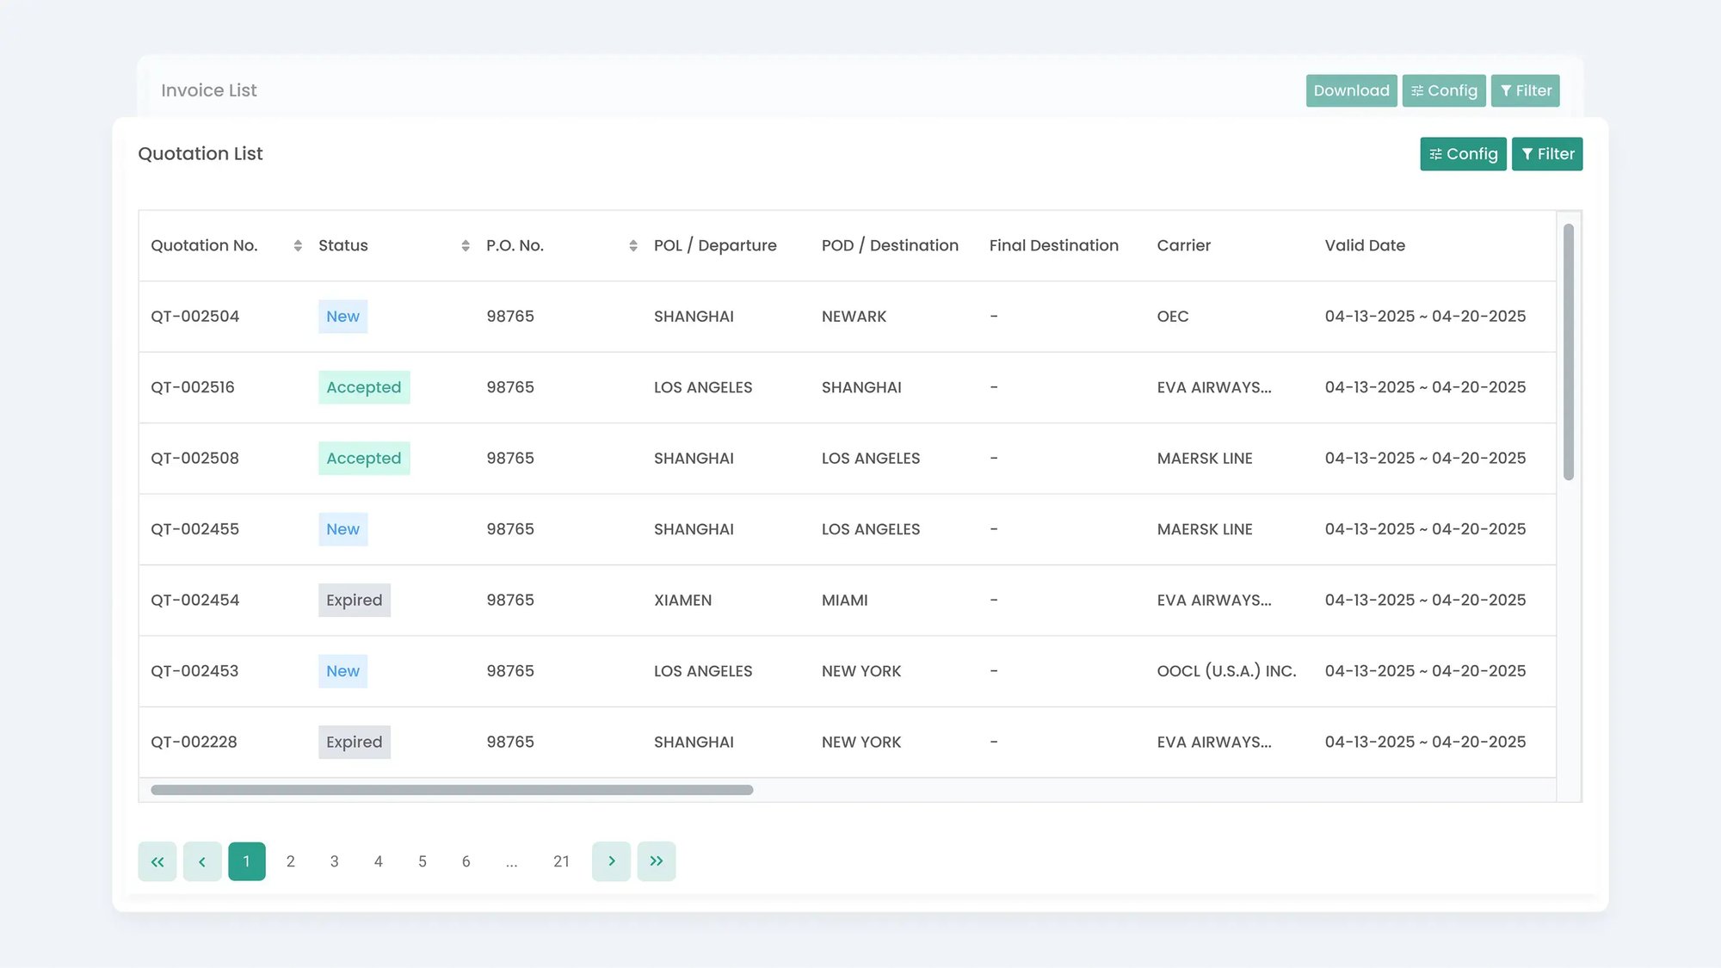The image size is (1721, 968).
Task: Click Invoice List Filter button
Action: point(1525,90)
